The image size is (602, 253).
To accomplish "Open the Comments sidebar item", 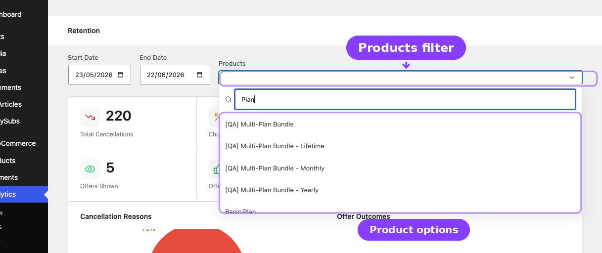I will (24, 87).
